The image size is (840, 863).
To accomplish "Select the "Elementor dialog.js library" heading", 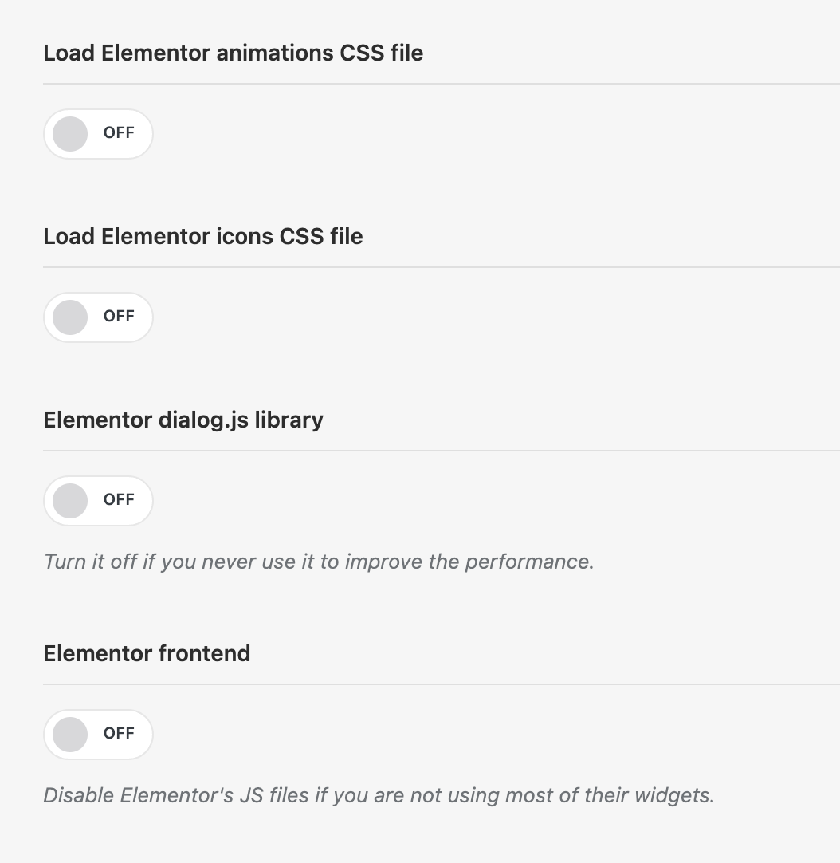I will (183, 420).
